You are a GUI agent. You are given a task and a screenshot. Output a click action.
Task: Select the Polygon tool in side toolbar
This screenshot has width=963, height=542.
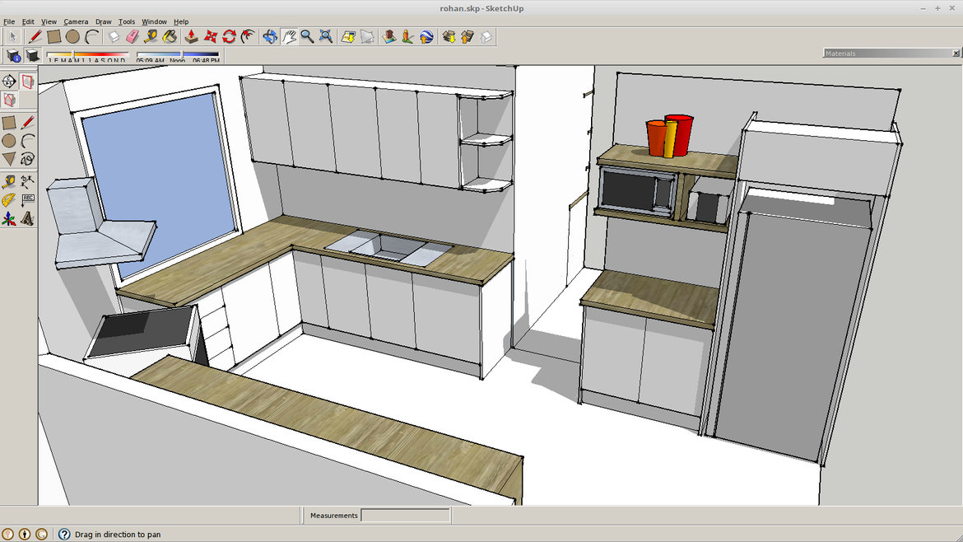coord(9,159)
